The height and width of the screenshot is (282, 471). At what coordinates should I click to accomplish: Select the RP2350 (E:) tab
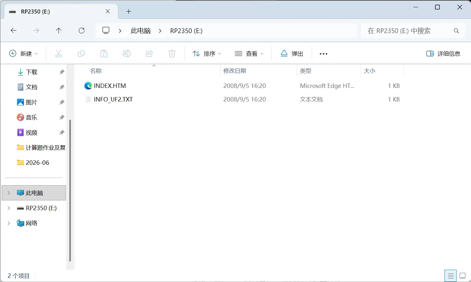[60, 12]
